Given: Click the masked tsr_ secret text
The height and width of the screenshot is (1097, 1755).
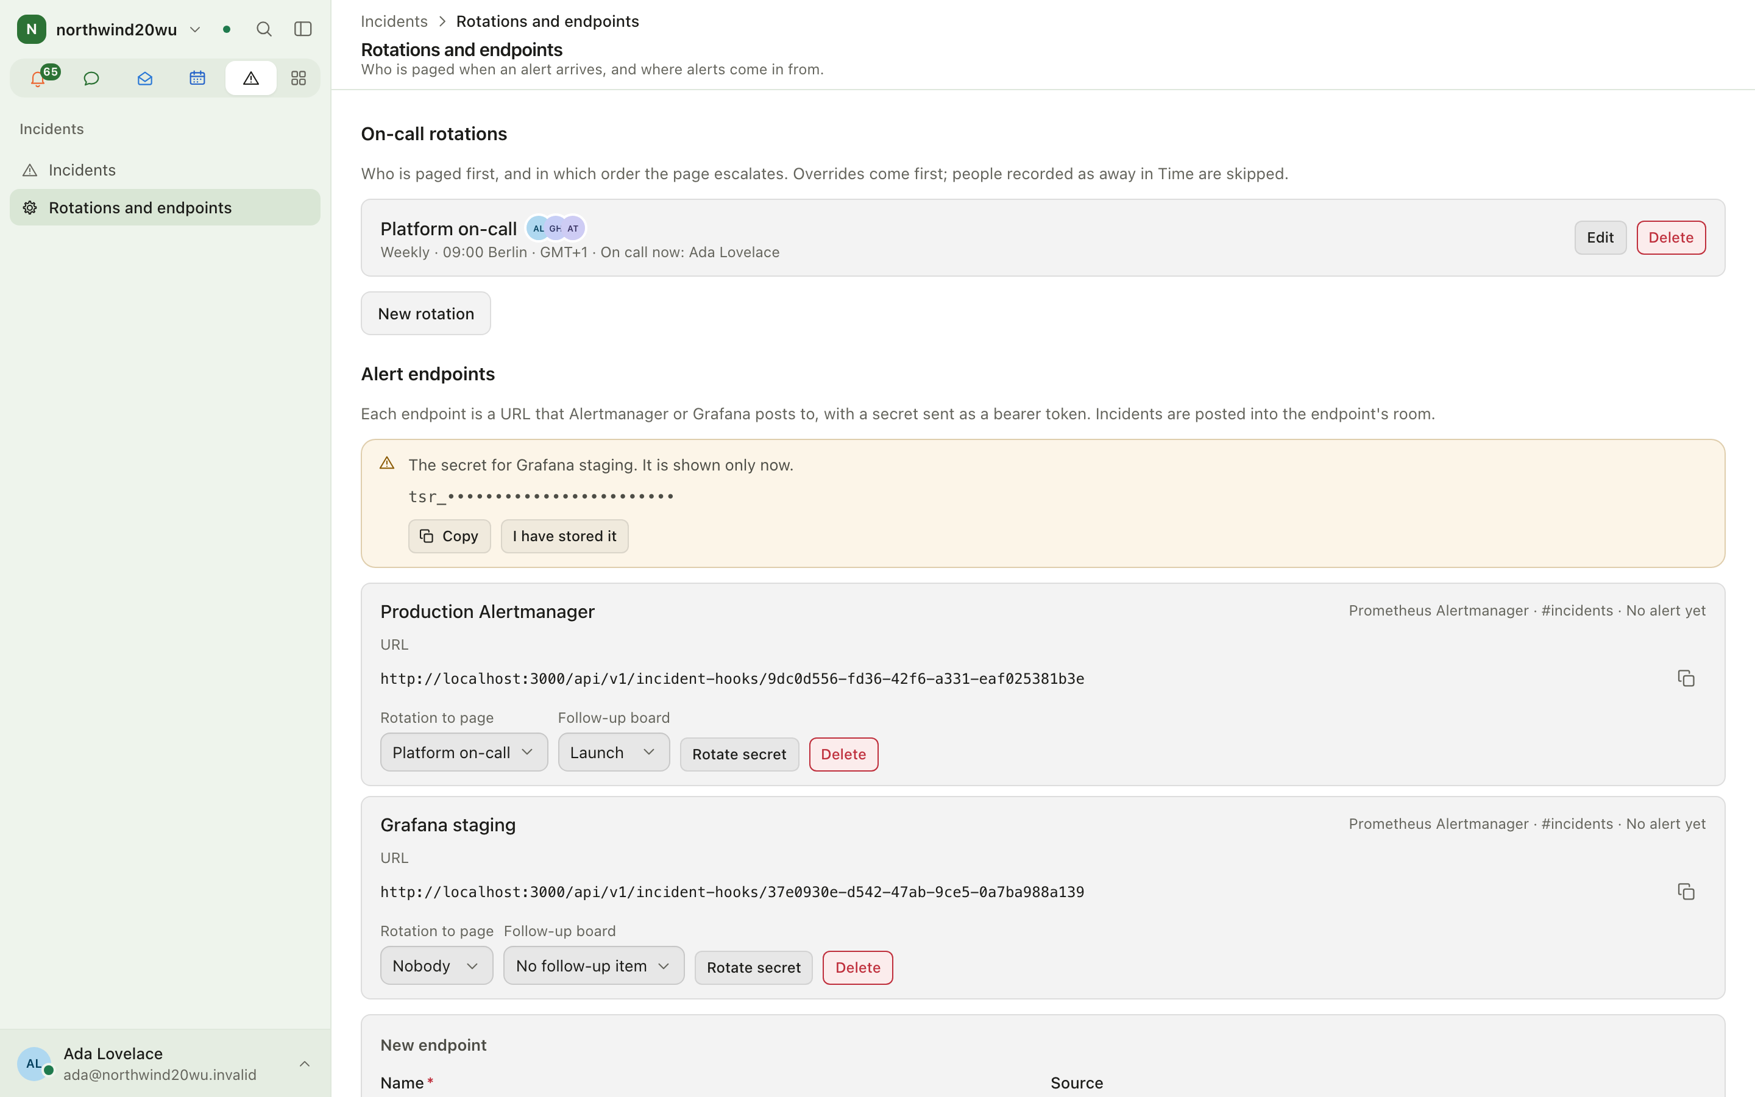Looking at the screenshot, I should tap(541, 496).
